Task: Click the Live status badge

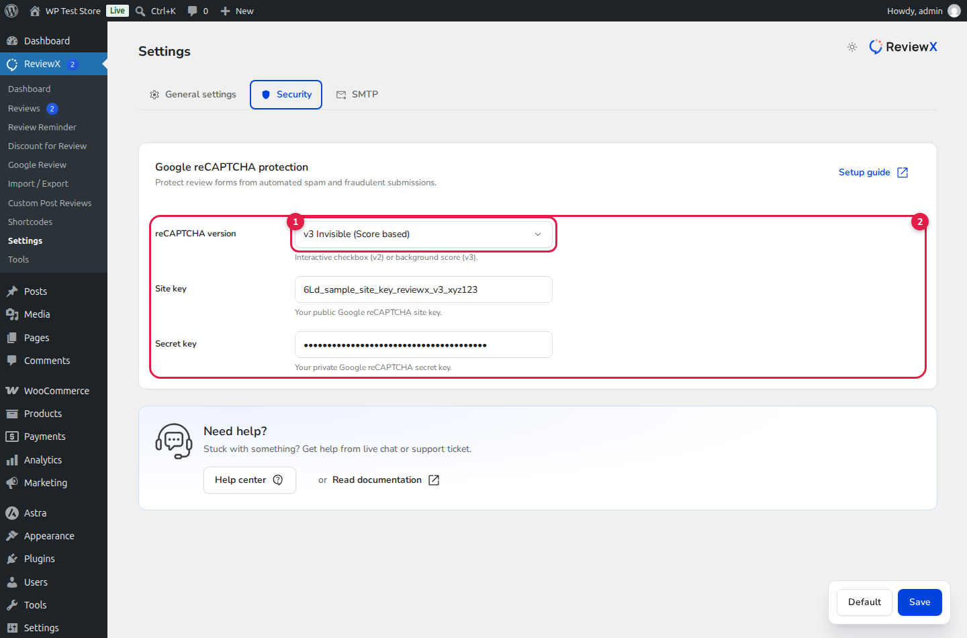Action: click(x=118, y=11)
